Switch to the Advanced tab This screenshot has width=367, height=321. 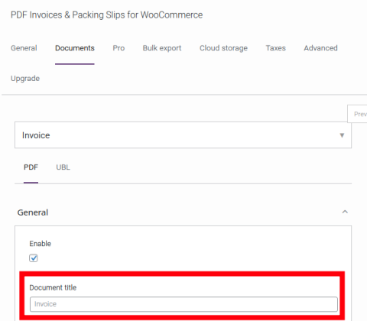coord(320,48)
